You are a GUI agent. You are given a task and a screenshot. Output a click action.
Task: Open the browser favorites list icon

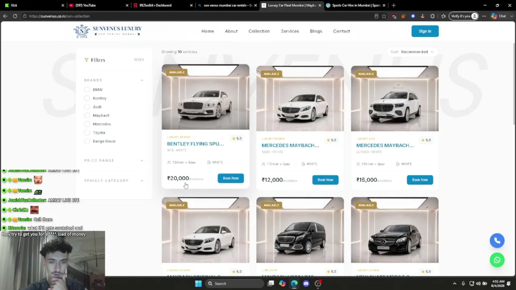pos(443,16)
